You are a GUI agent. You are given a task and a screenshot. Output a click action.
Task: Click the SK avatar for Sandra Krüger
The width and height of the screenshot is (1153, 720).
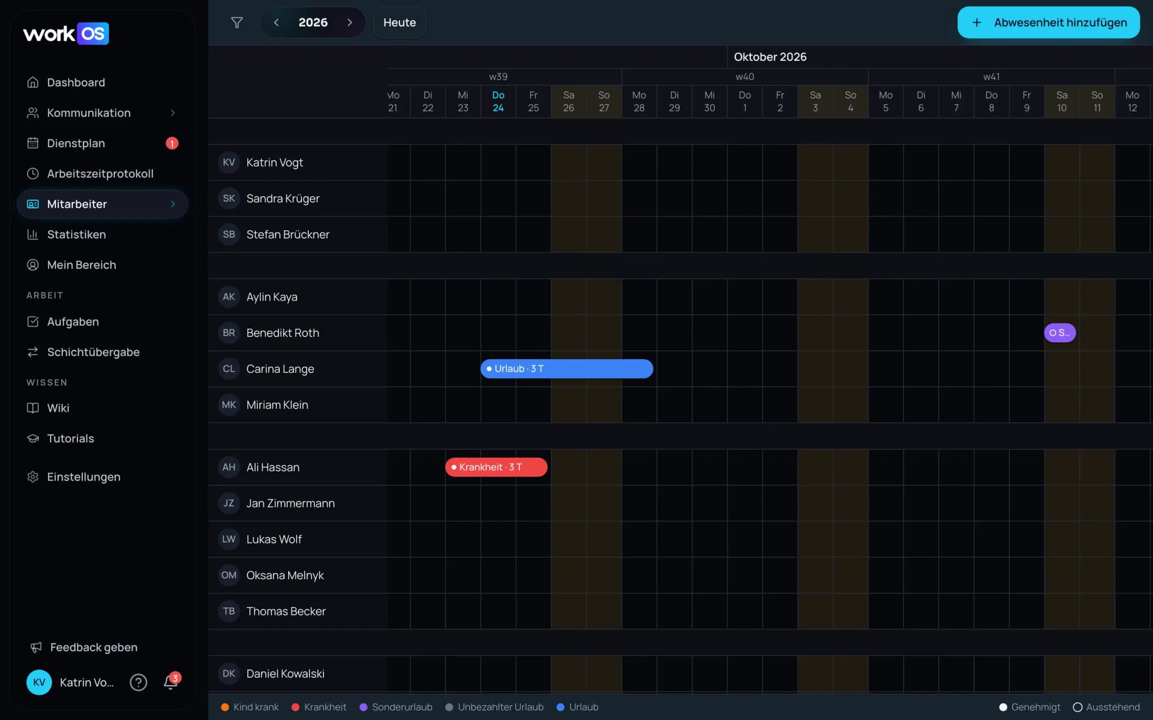[x=229, y=198]
